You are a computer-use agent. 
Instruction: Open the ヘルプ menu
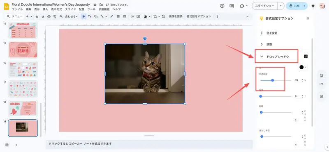tap(117, 9)
